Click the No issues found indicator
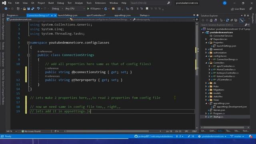256x144 pixels. pos(31,131)
